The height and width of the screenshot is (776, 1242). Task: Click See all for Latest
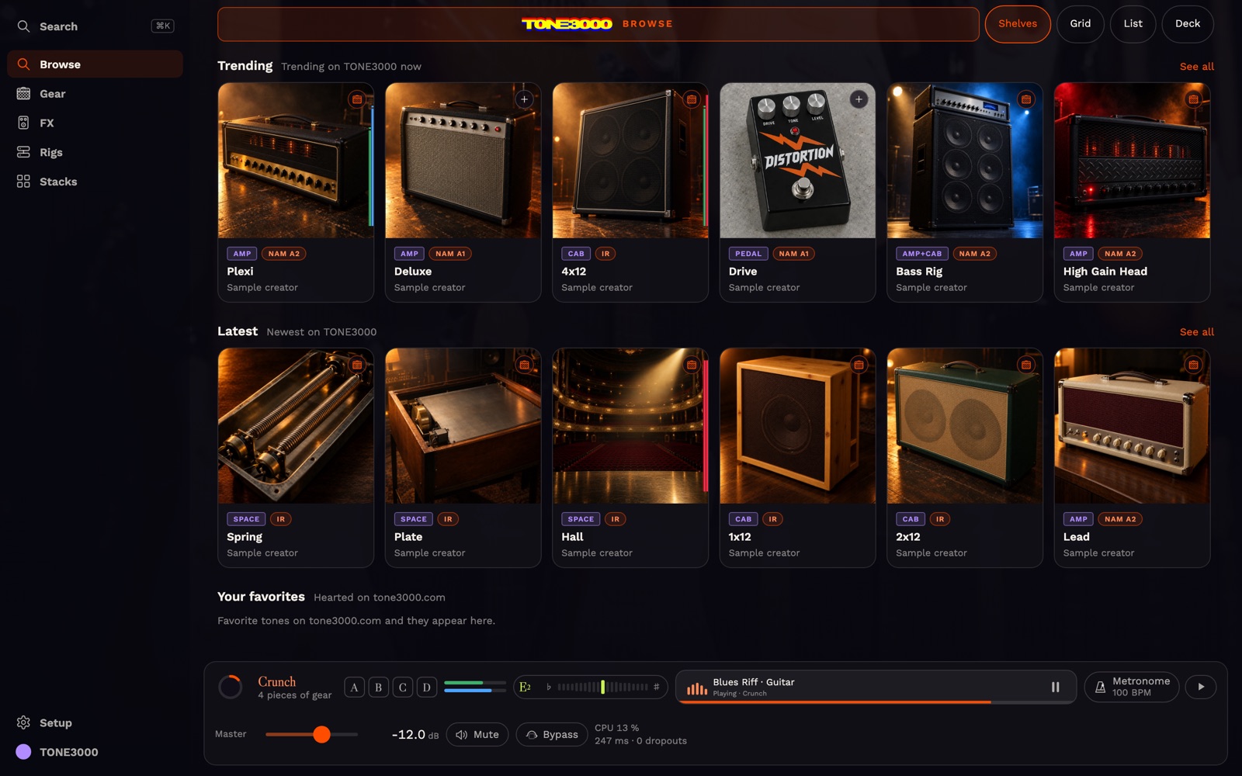(1197, 332)
